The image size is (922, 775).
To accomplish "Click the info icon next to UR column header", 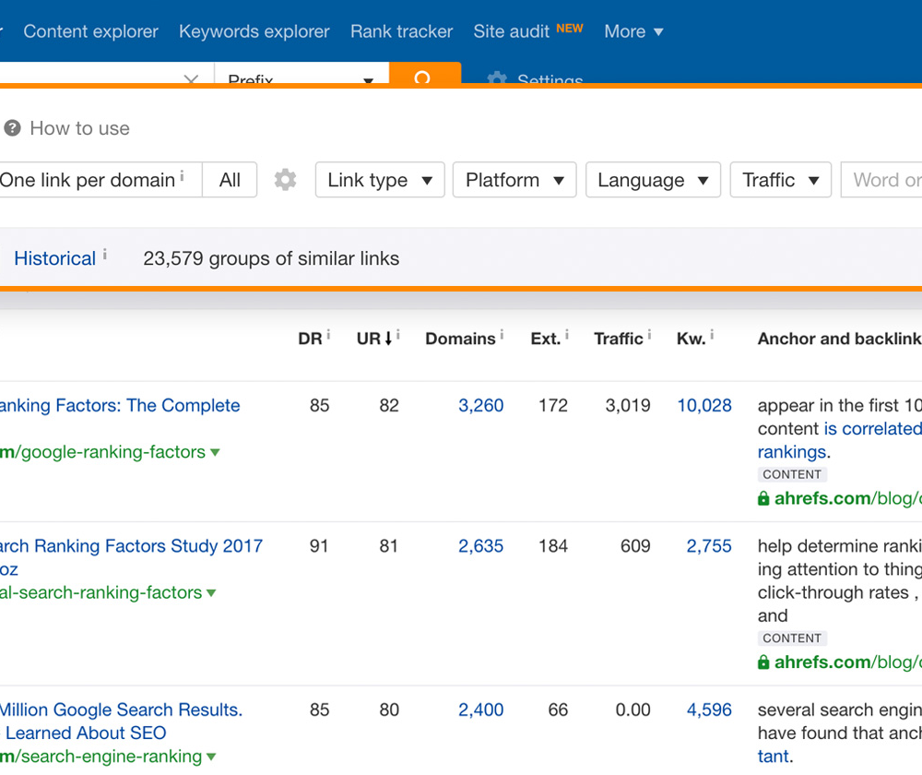I will point(398,335).
